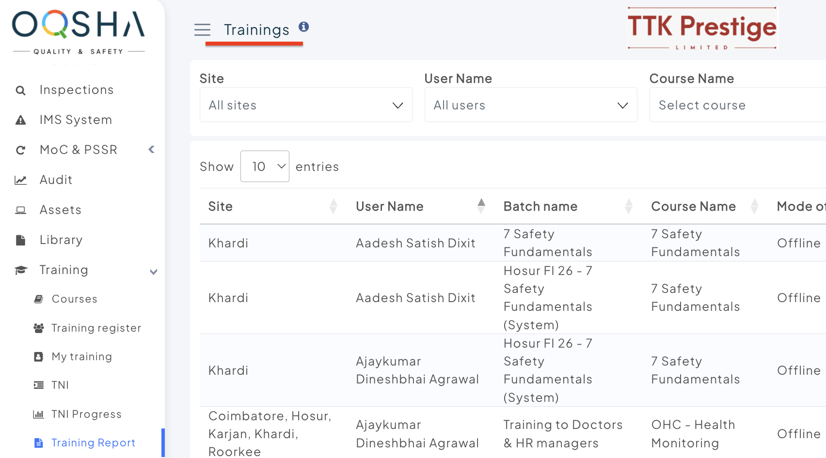Change the show entries count dropdown
This screenshot has width=826, height=458.
(265, 167)
